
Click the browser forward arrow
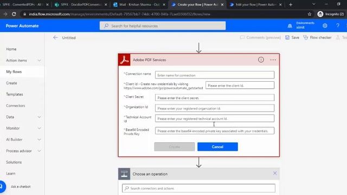5,14
